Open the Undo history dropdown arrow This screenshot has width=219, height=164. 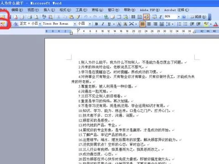click(90, 17)
